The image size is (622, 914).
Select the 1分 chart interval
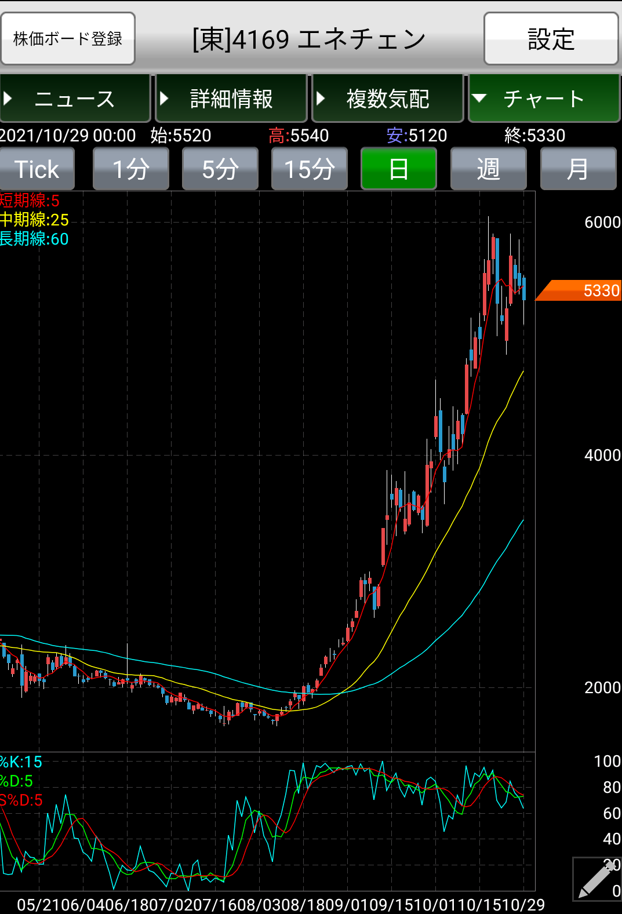pyautogui.click(x=131, y=169)
